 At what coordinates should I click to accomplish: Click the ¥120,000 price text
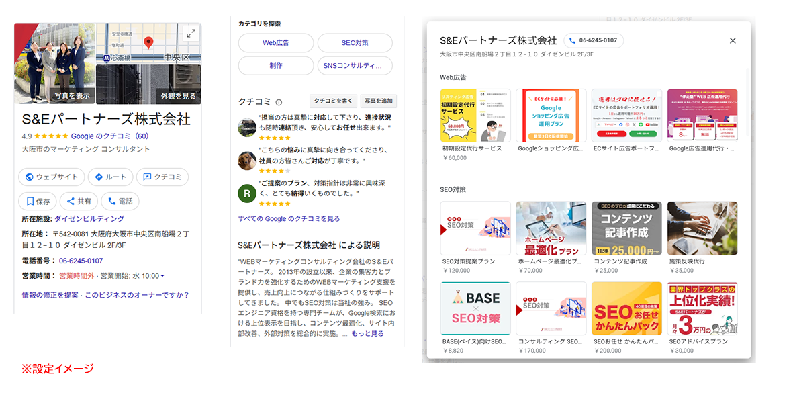(x=456, y=271)
